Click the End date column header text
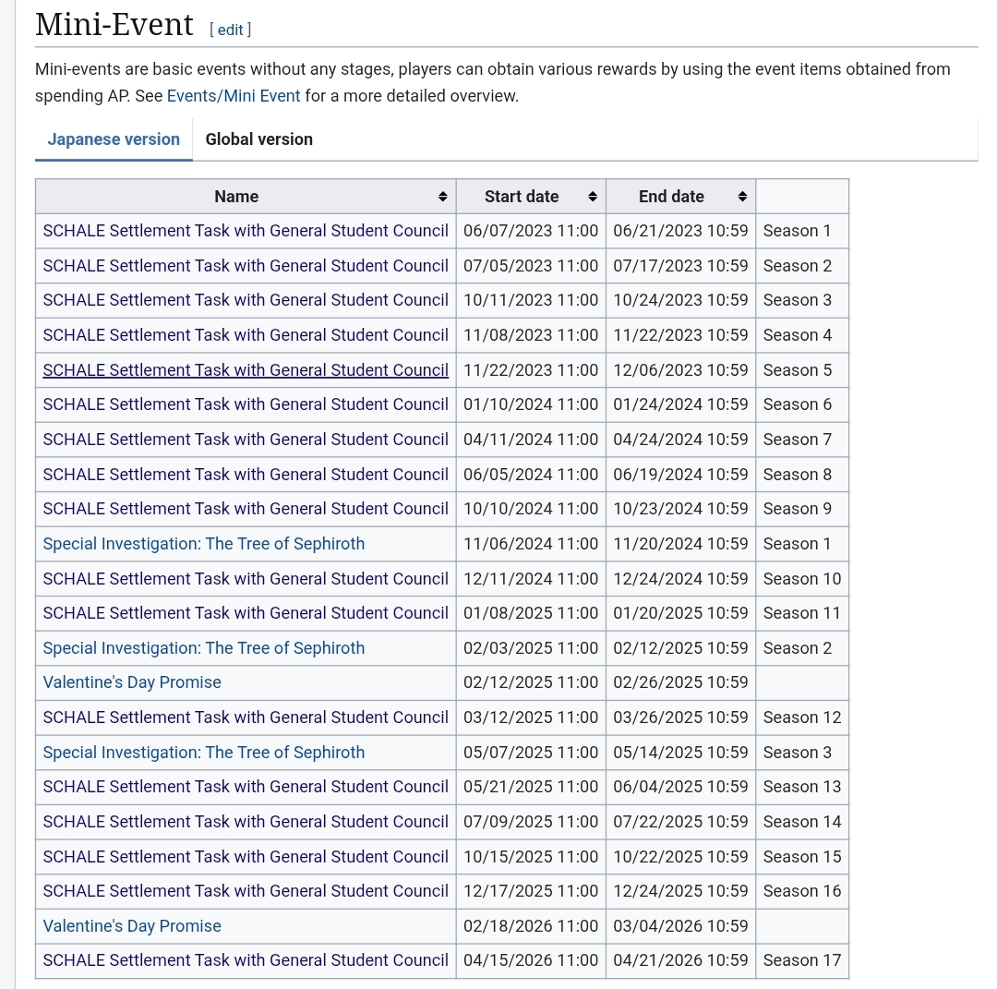 (x=671, y=198)
